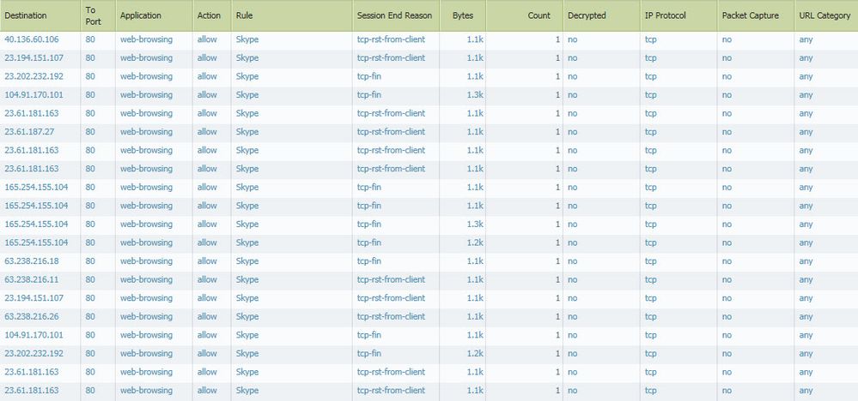Click tcp-fin reason in 63.238.216.18 row
The image size is (858, 401).
[370, 261]
